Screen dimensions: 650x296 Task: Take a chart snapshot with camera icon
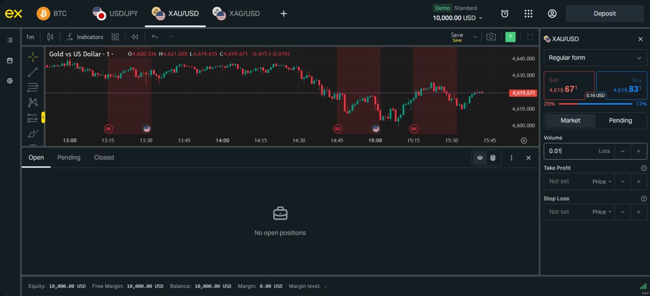click(x=491, y=37)
